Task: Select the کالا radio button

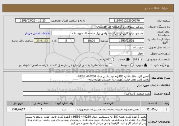Action: [140, 59]
